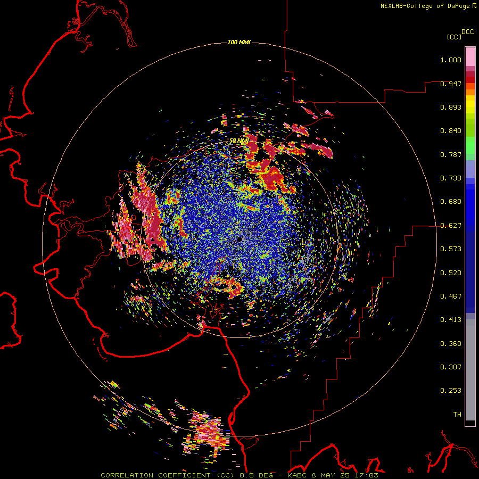Click the DCC label above the color scale
The width and height of the screenshot is (479, 479).
coord(467,32)
